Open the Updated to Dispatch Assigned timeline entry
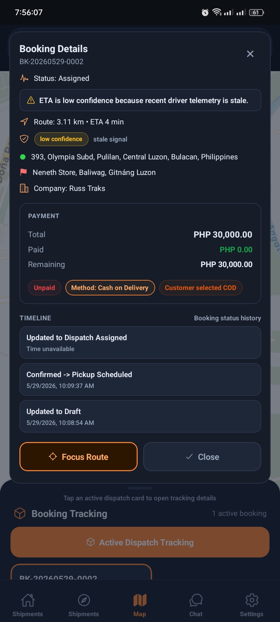This screenshot has height=622, width=280. 140,342
